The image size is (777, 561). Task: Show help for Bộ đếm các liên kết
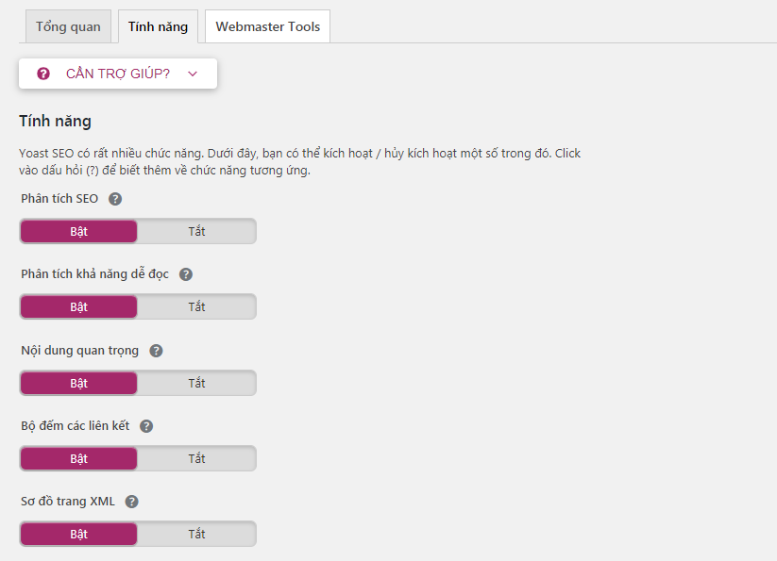click(x=145, y=426)
